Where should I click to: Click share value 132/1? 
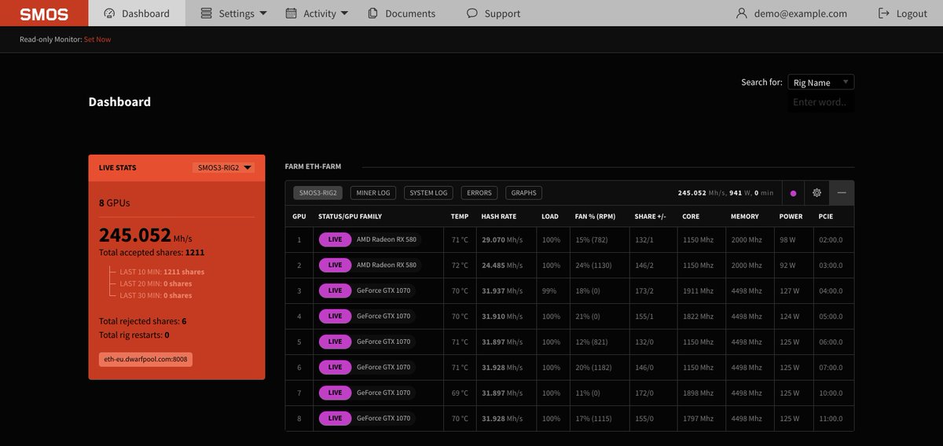644,239
